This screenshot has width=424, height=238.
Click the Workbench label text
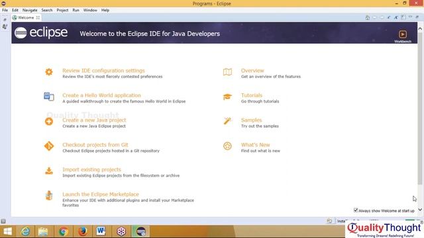(x=403, y=42)
